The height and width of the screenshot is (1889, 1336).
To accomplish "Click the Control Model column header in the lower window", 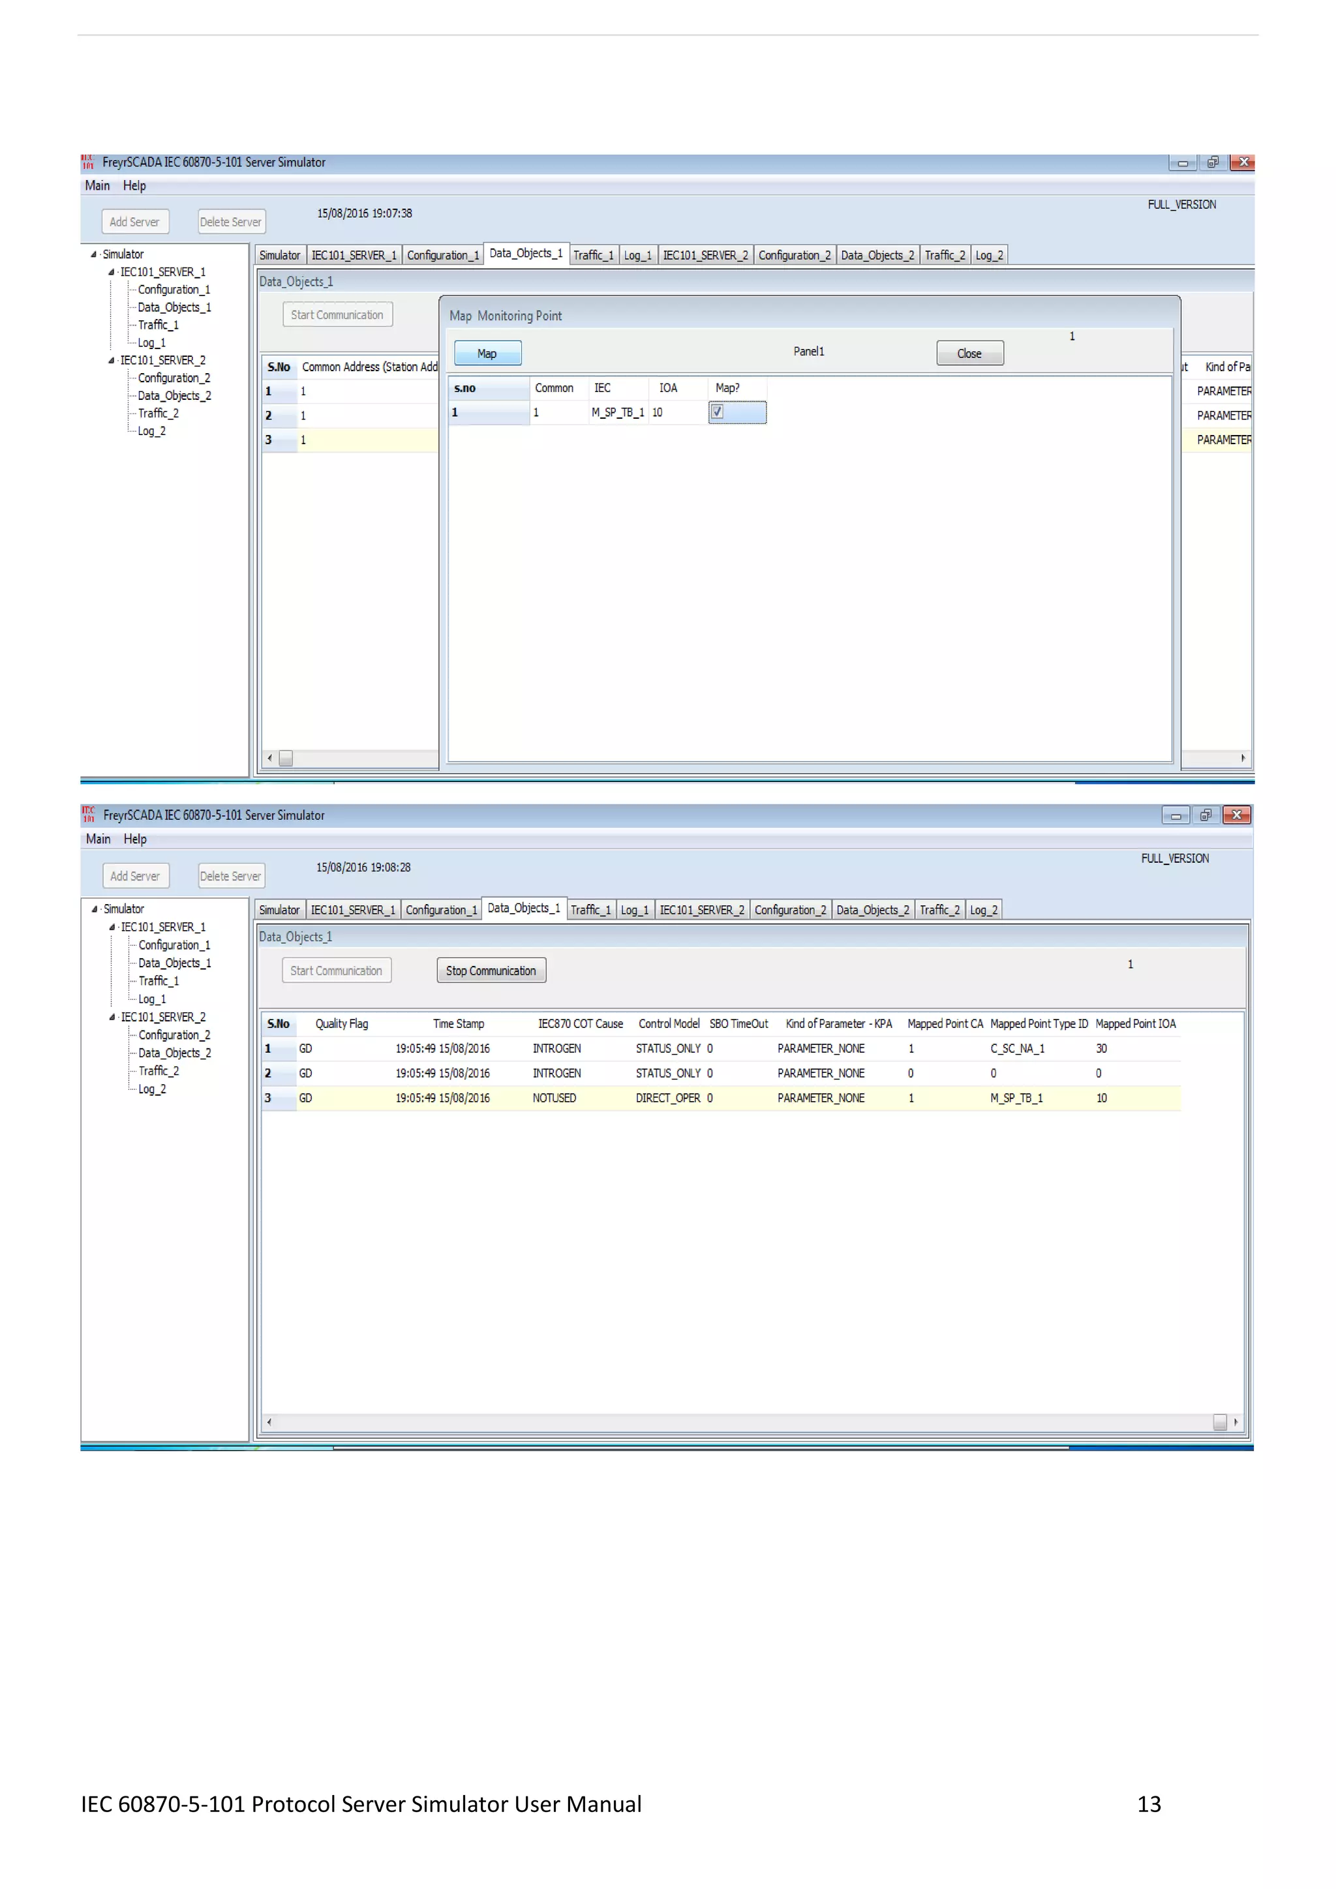I will pyautogui.click(x=670, y=1024).
